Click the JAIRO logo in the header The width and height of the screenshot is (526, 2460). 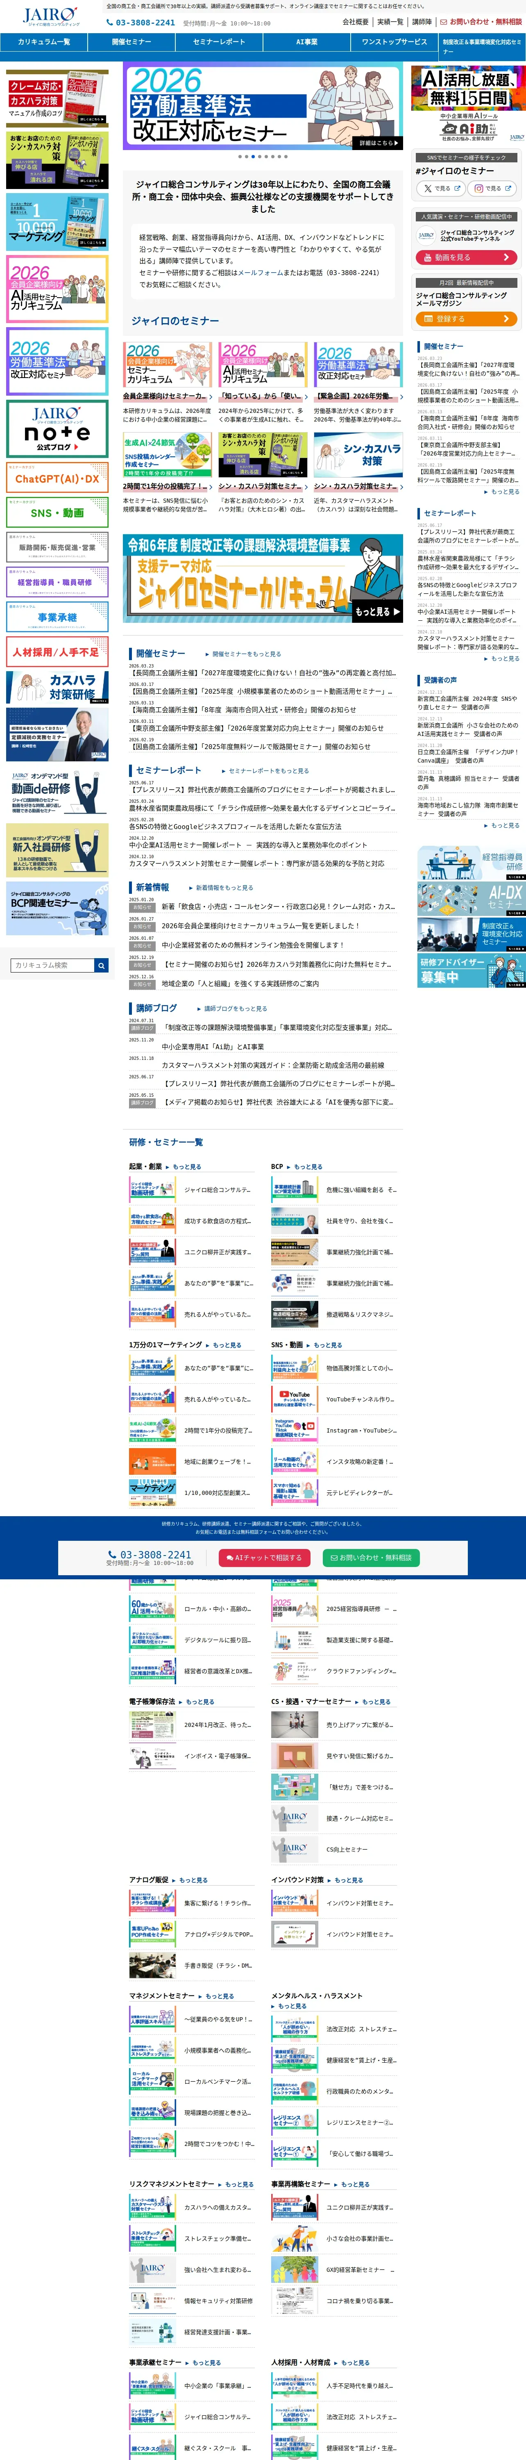coord(51,16)
